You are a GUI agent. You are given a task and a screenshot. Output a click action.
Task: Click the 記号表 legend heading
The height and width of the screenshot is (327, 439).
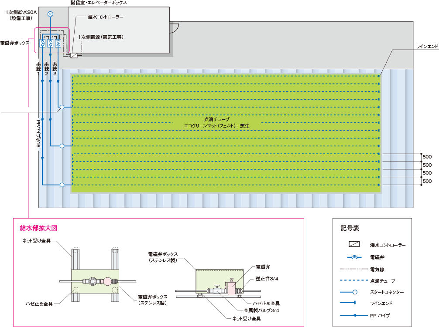coord(350,228)
